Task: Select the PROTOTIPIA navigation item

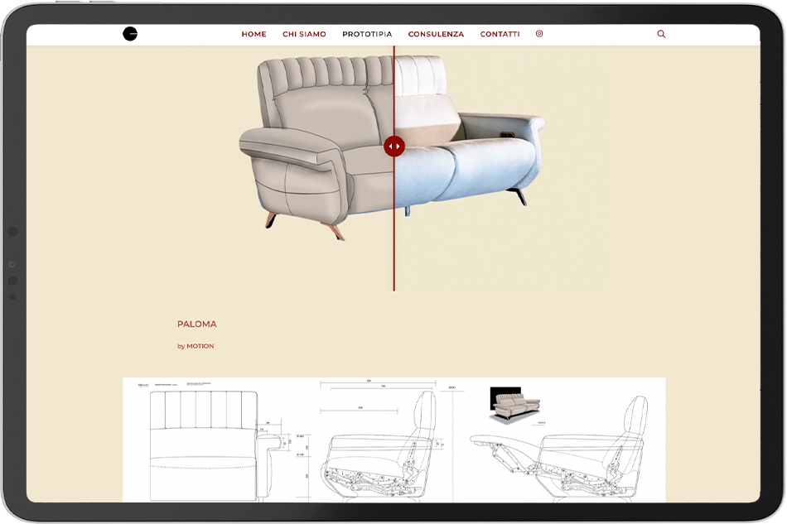Action: 367,34
